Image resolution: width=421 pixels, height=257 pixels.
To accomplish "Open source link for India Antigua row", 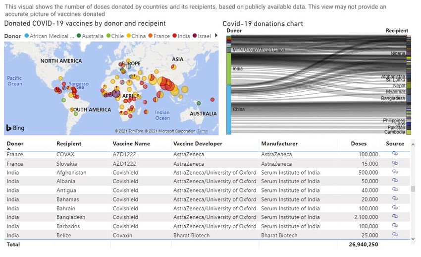I will click(395, 190).
